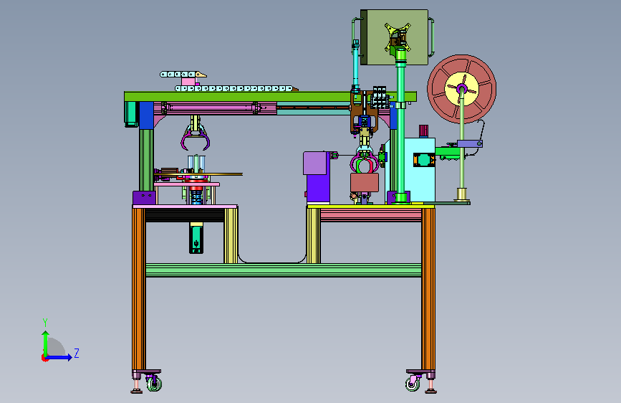
Task: Select the lower cable drag chain on the beam
Action: click(236, 88)
